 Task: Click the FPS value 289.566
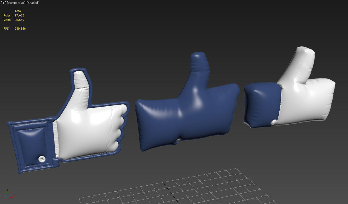(20, 29)
